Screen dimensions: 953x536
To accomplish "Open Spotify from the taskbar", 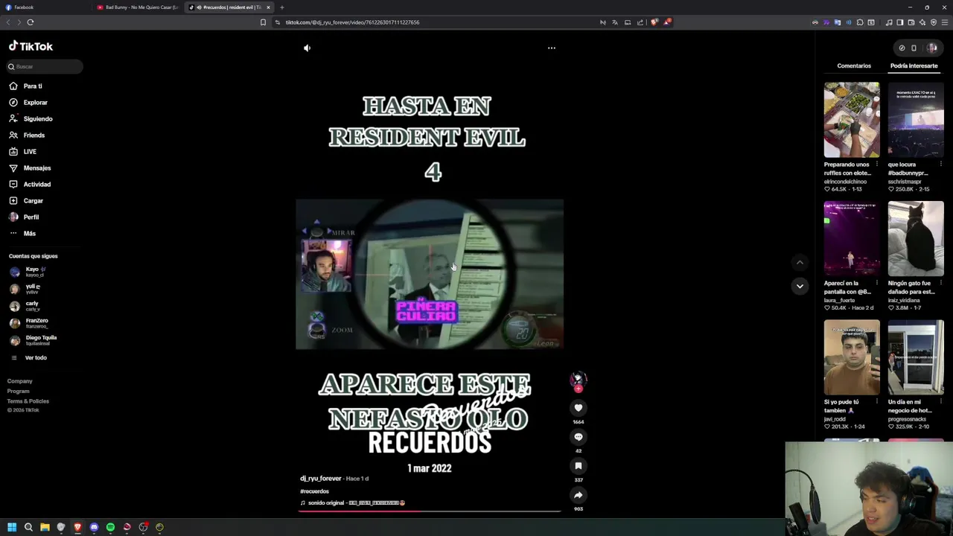I will (110, 527).
